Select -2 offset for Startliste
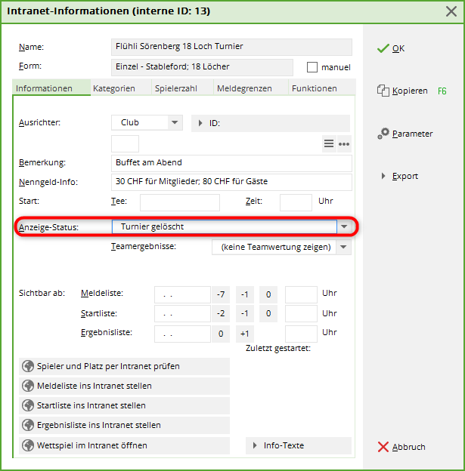This screenshot has width=465, height=471. pos(221,313)
